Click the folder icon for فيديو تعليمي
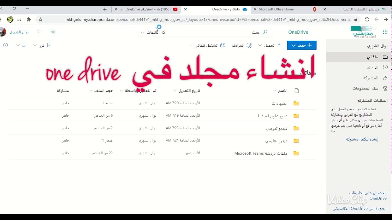Screen dimensions: 392x220 pyautogui.click(x=296, y=141)
